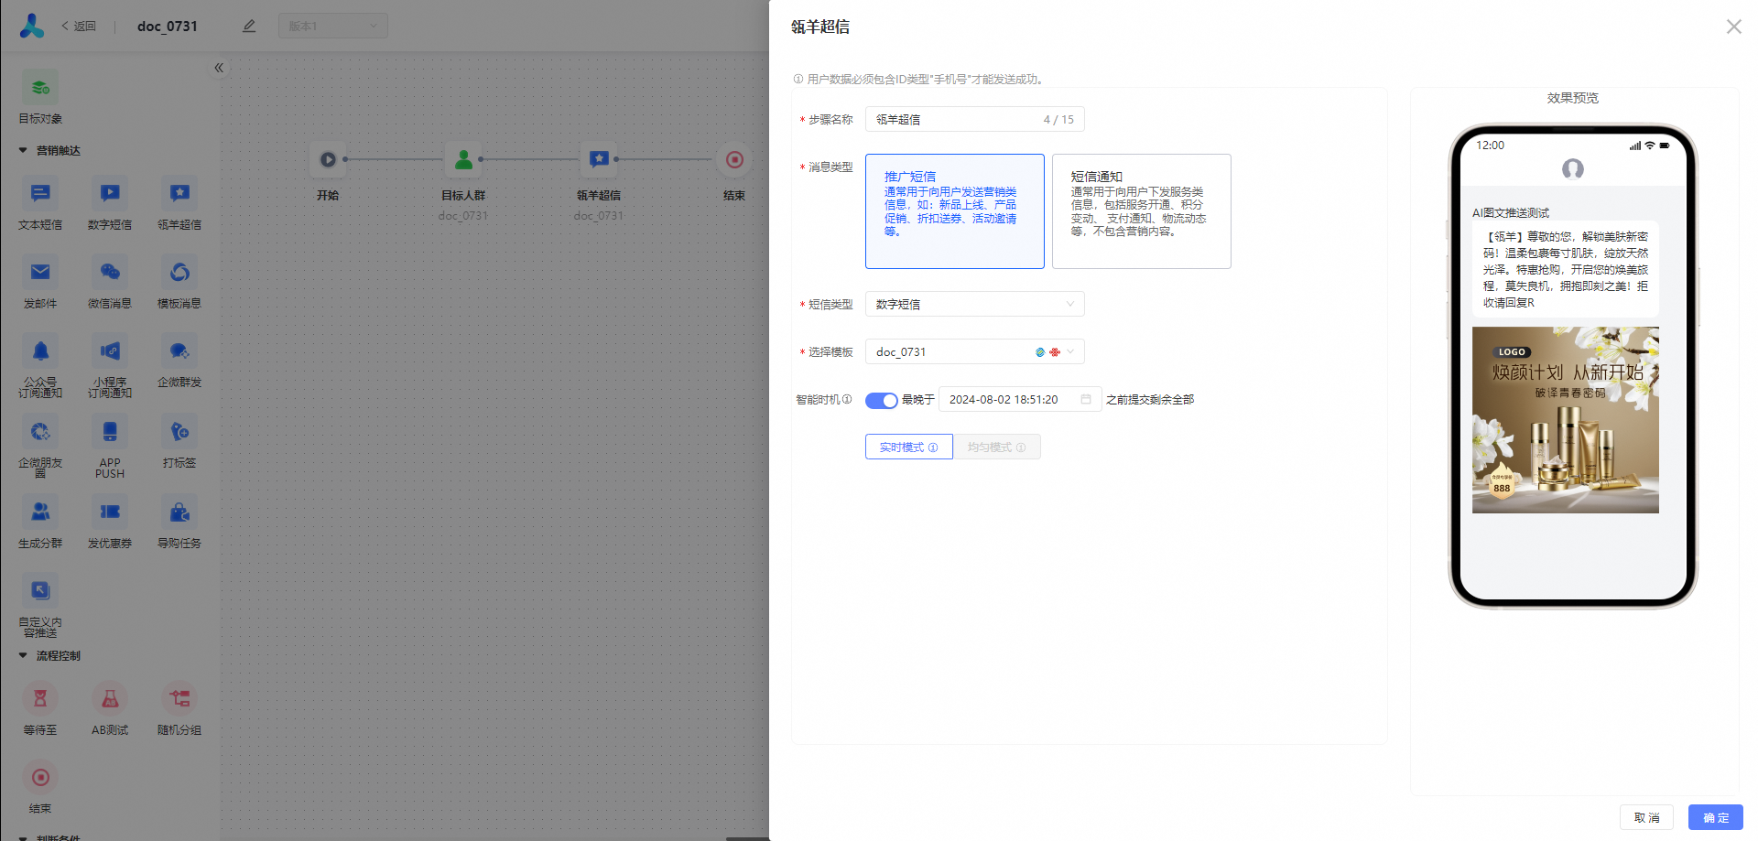Open the calendar icon in the date field
The image size is (1758, 841).
pos(1086,399)
